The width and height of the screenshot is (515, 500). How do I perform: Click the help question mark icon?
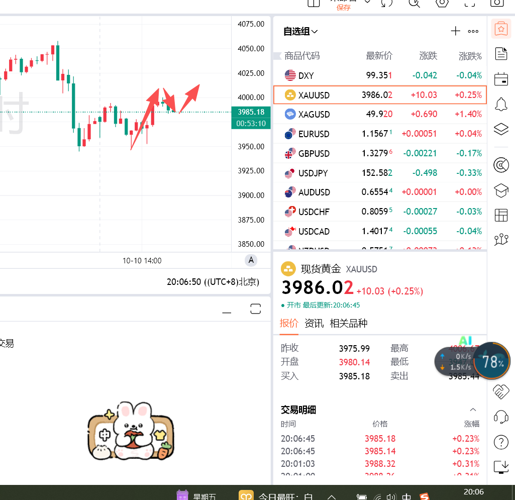pos(501,442)
